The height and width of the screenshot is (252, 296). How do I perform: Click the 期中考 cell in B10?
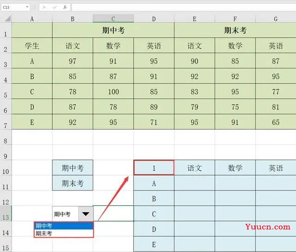73,168
